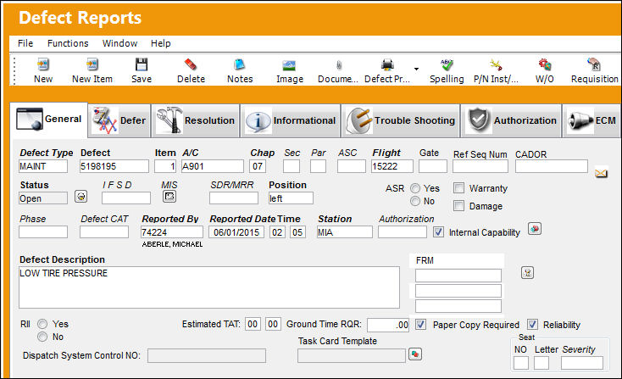Enable the Warranty checkbox
Screen dimensions: 622x379
(x=458, y=187)
